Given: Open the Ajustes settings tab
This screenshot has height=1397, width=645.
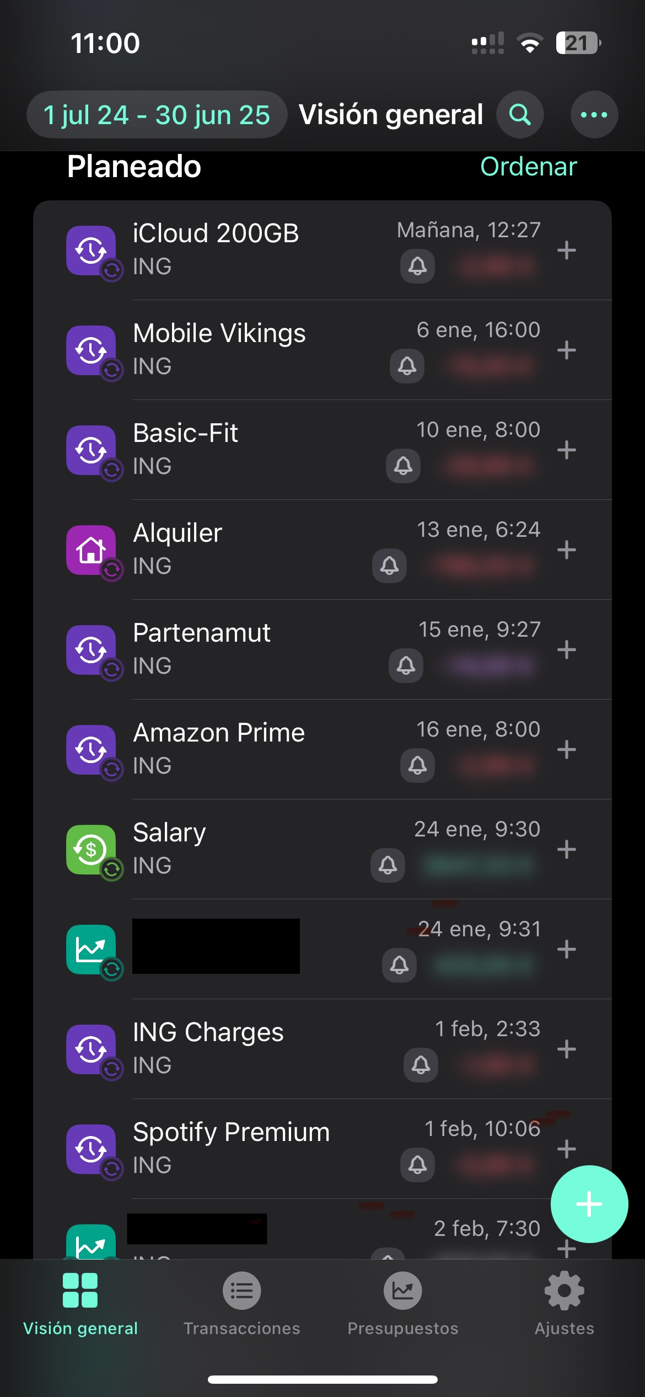Looking at the screenshot, I should tap(564, 1303).
